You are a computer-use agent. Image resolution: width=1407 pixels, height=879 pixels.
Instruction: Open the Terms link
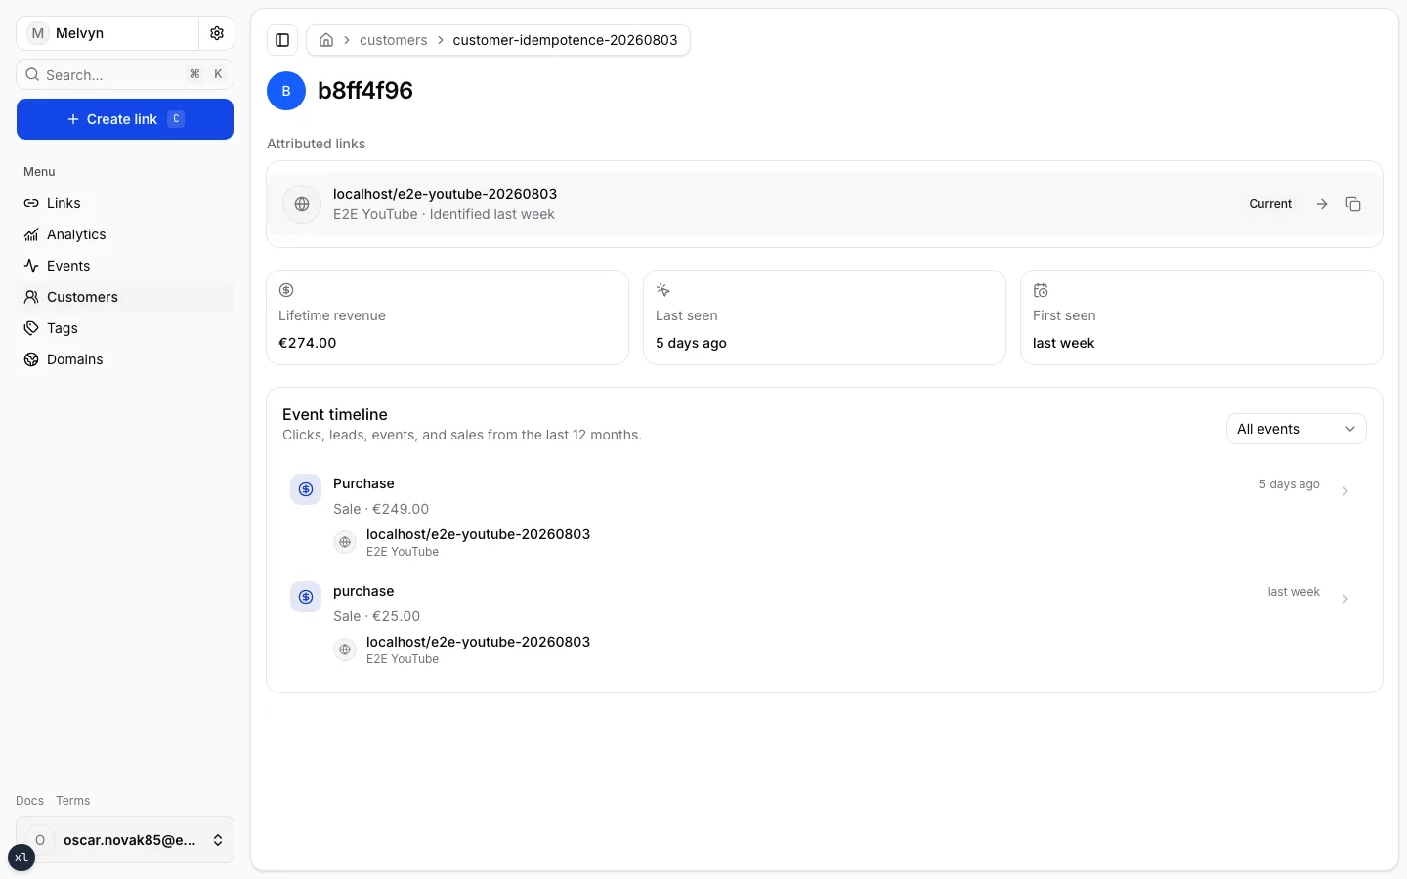(72, 801)
